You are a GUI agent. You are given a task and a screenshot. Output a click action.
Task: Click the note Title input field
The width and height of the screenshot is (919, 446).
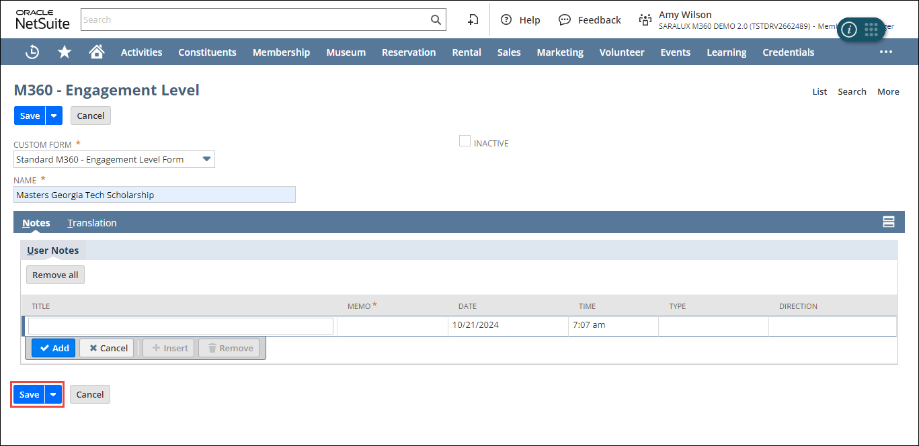pos(180,326)
